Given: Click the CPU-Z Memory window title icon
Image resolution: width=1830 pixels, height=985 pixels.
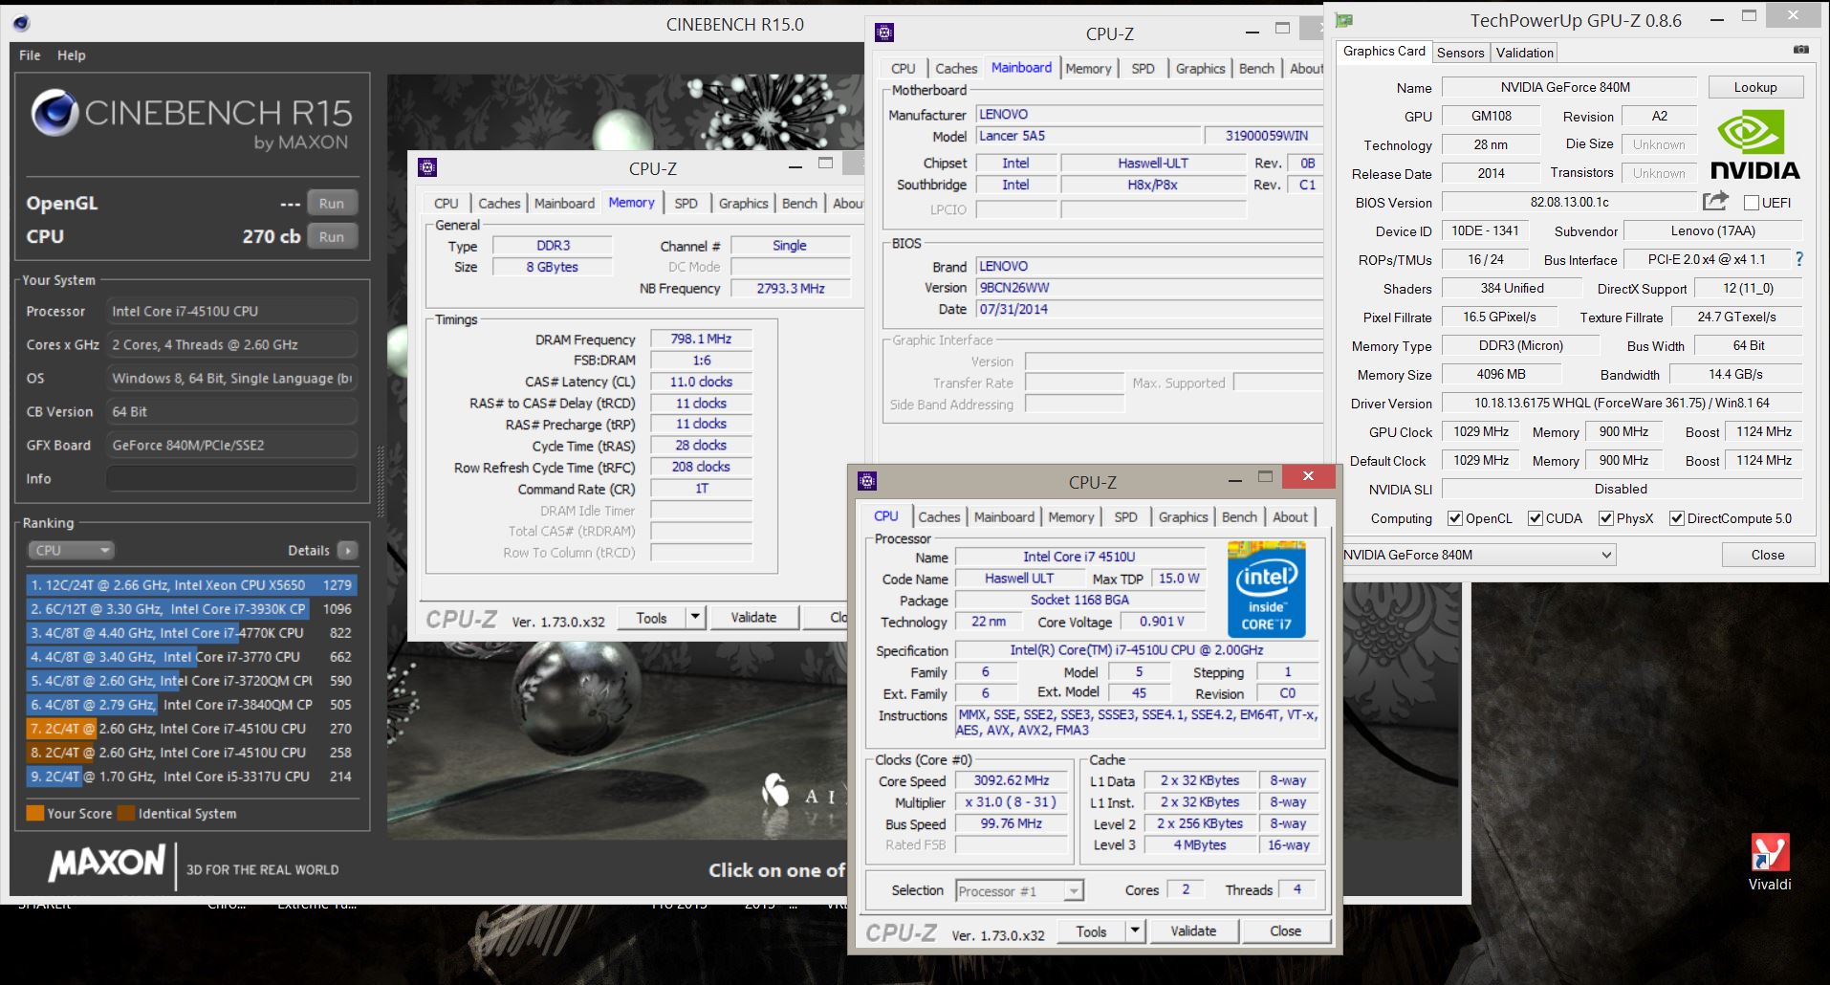Looking at the screenshot, I should pos(427,168).
